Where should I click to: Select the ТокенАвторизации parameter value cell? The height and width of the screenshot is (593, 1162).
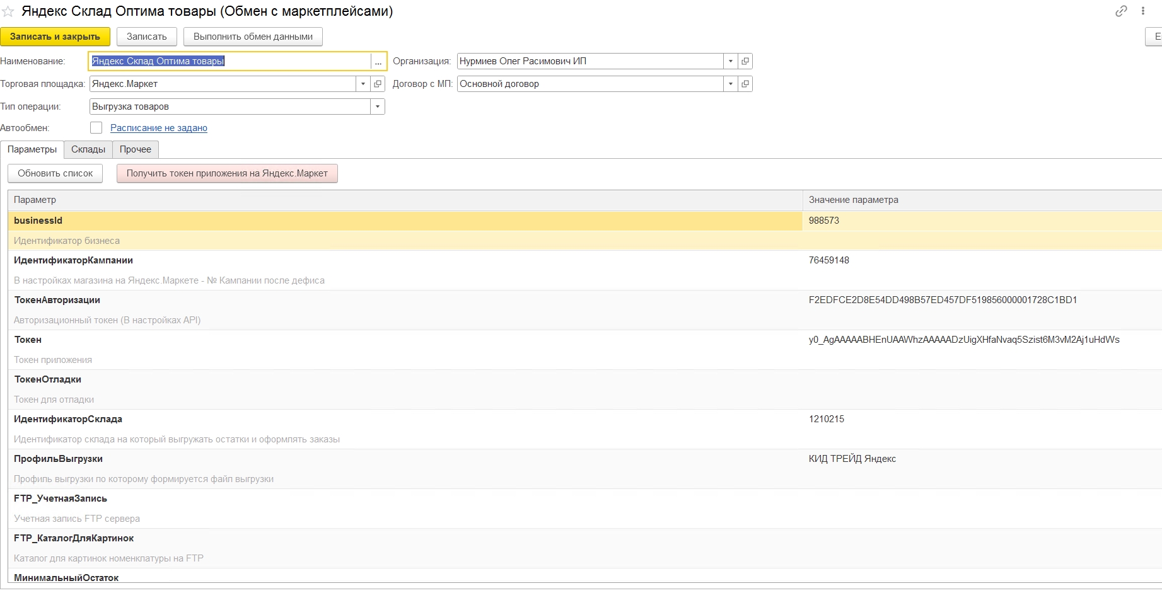click(x=943, y=300)
